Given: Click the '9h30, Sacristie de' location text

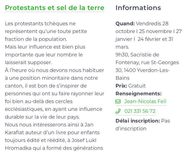Looking at the screenshot, I should pos(137,55).
